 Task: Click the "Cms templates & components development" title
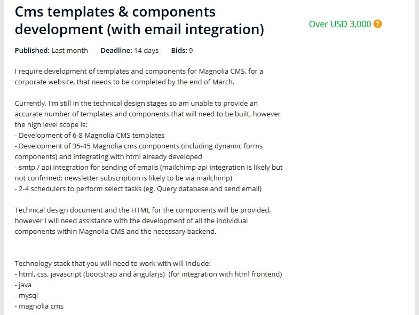pos(139,20)
